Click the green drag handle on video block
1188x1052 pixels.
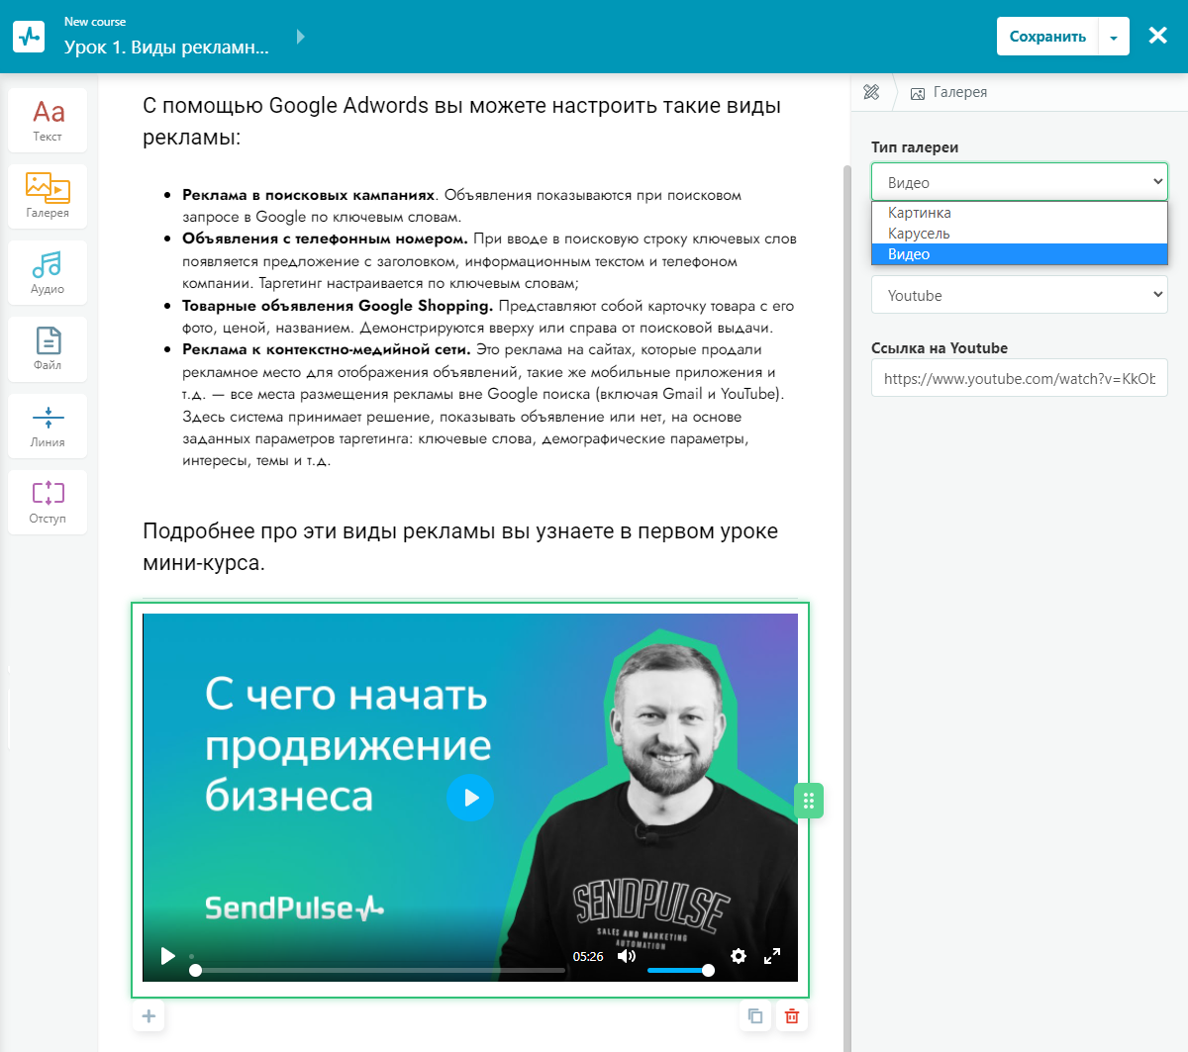pos(809,801)
